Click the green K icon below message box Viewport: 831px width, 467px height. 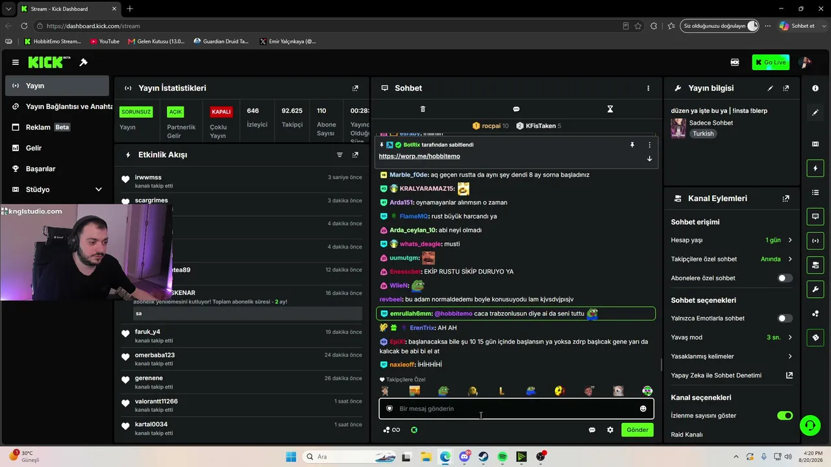click(x=414, y=430)
